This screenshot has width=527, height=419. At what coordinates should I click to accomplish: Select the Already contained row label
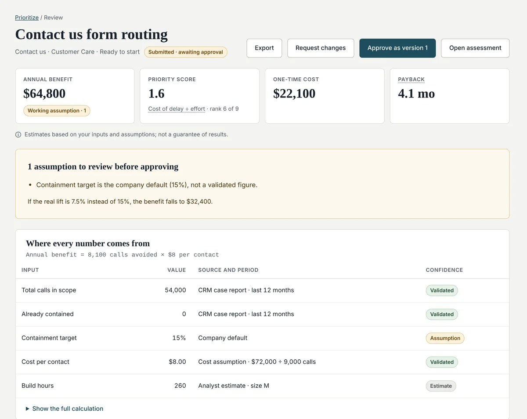coord(47,314)
